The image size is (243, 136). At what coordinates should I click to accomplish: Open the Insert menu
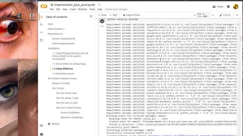pos(73,9)
